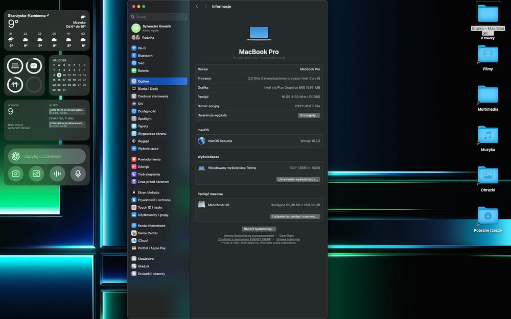
Task: Open Prywatność i ochrona settings
Action: coord(158,200)
